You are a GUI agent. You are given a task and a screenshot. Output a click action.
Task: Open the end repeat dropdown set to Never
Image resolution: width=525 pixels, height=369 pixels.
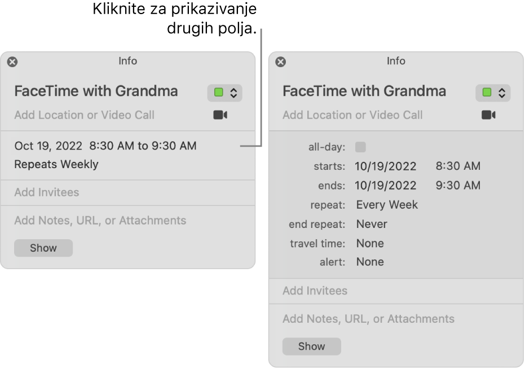[x=373, y=224]
